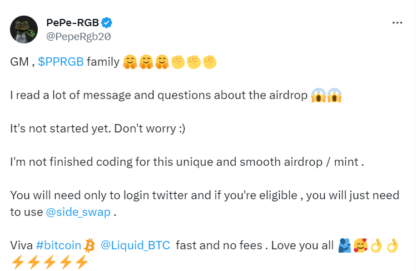This screenshot has width=417, height=271.
Task: Click the PePe-RGB display name
Action: coord(71,22)
